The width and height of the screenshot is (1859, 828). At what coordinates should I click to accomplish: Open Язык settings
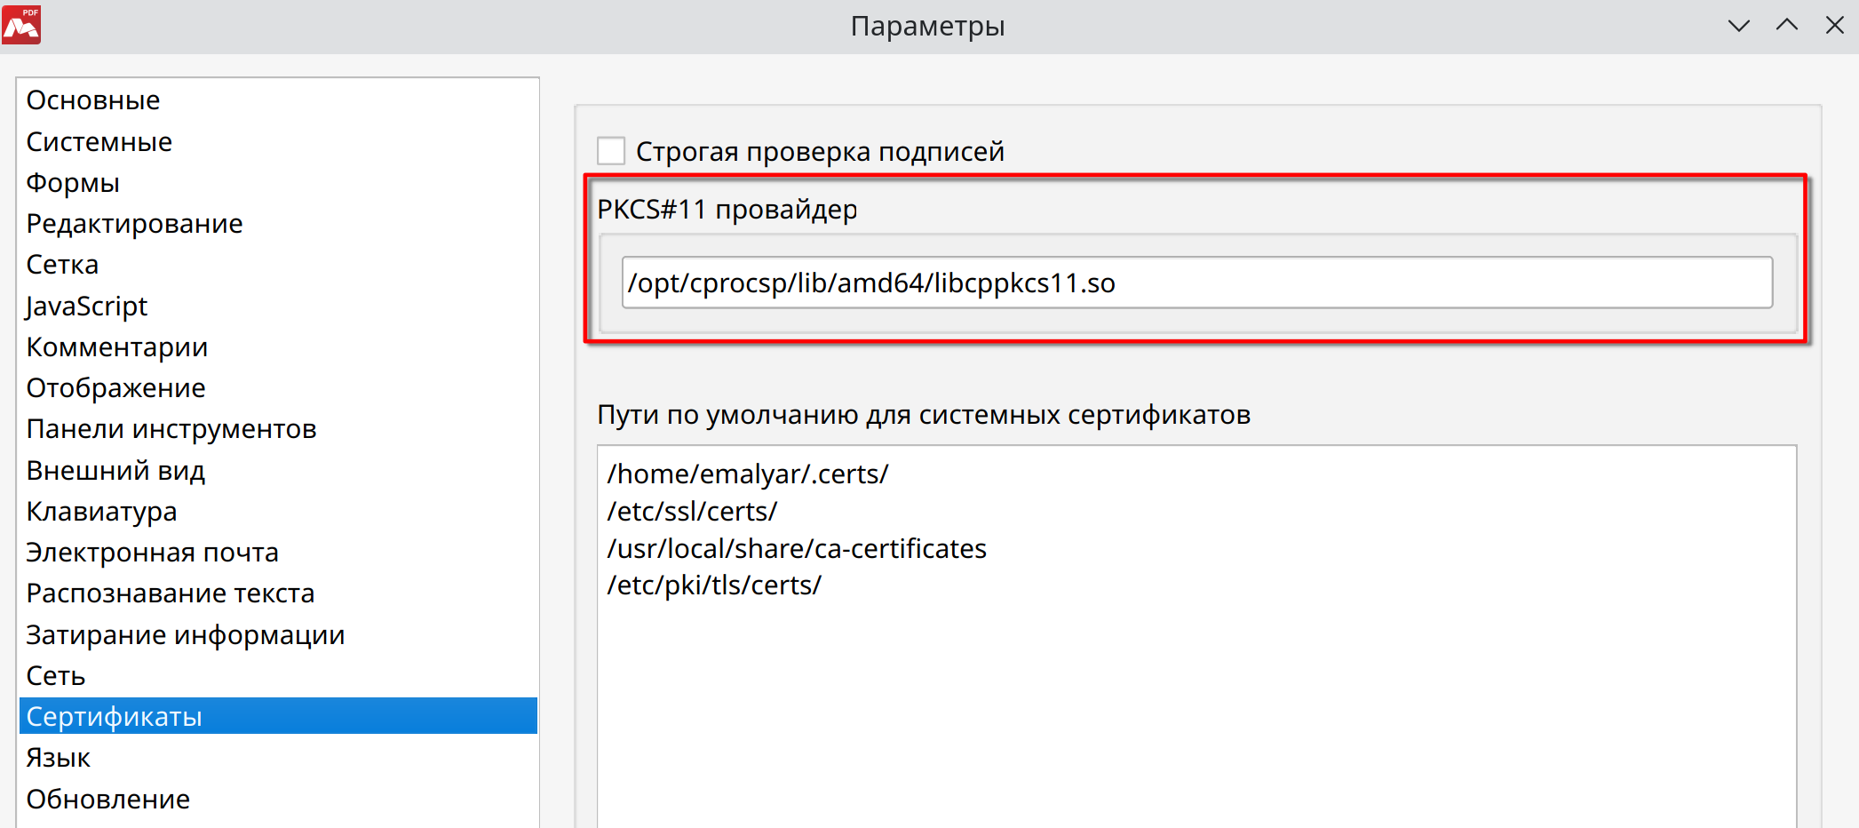click(278, 758)
